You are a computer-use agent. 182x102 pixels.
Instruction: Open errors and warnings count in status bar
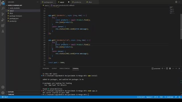point(5,97)
